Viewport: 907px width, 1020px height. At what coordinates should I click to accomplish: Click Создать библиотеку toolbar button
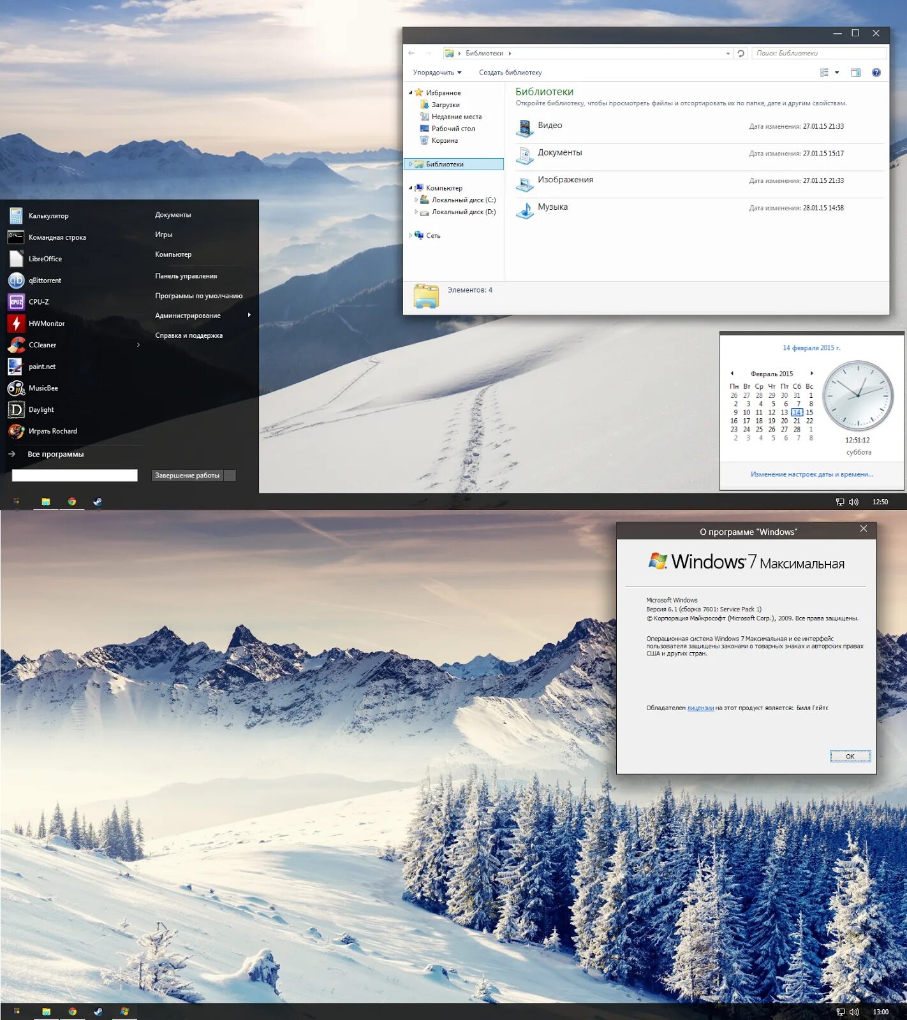(510, 73)
